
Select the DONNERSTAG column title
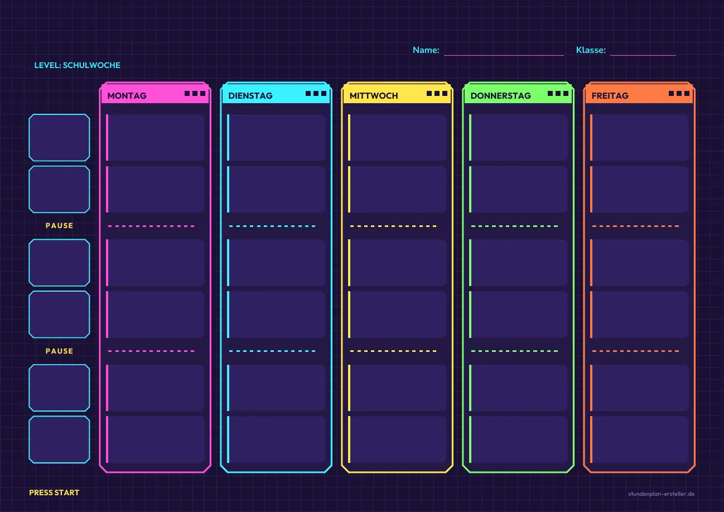coord(500,96)
